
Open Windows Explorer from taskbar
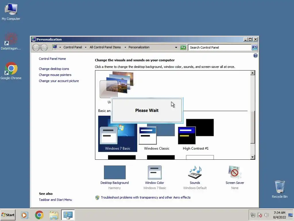point(54,215)
